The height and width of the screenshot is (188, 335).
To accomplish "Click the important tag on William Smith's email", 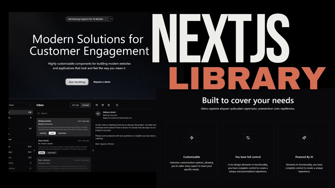I will 62,133.
